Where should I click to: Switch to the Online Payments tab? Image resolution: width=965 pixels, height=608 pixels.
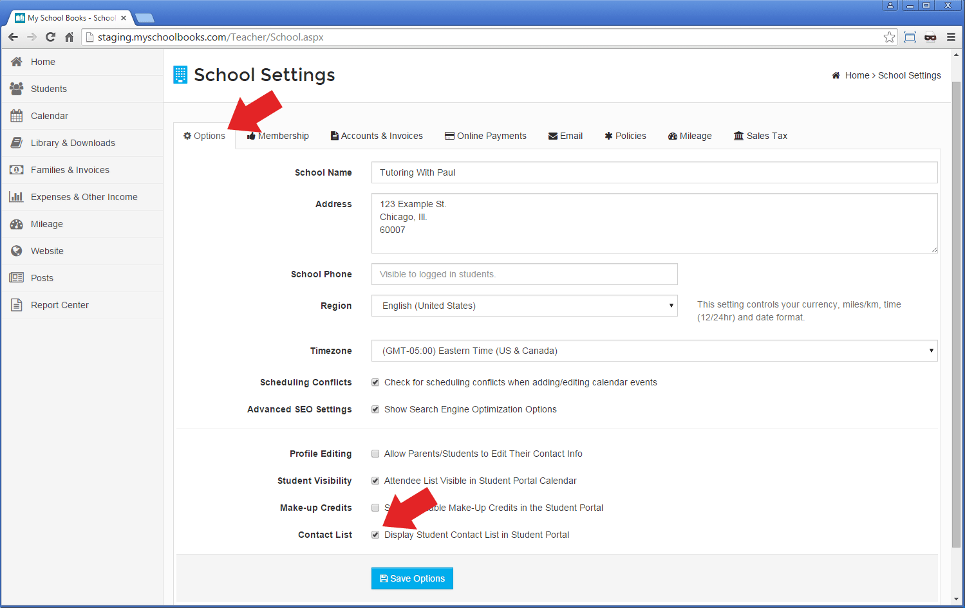(x=486, y=136)
